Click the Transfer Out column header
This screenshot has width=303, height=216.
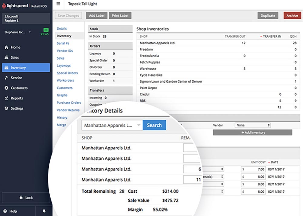coord(235,36)
